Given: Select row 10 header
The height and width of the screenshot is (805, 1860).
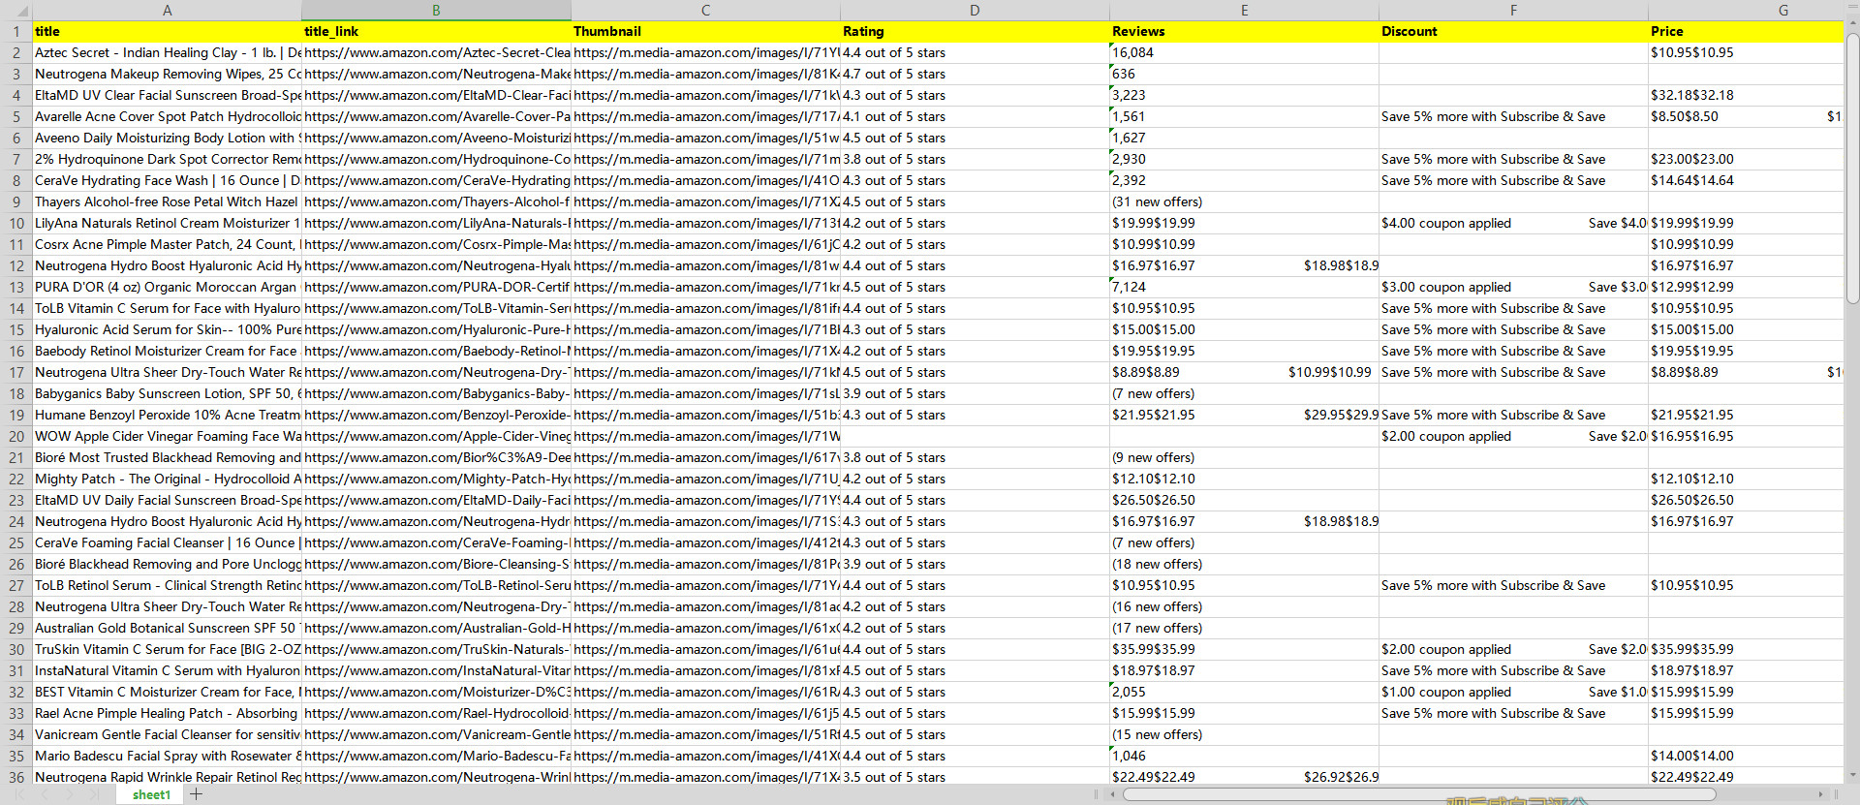Looking at the screenshot, I should 16,223.
